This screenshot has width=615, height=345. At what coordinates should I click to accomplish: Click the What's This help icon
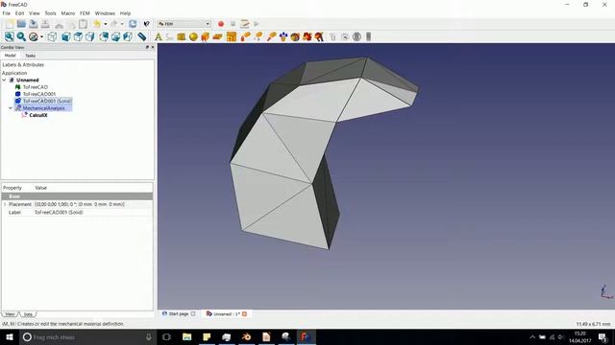coord(146,24)
